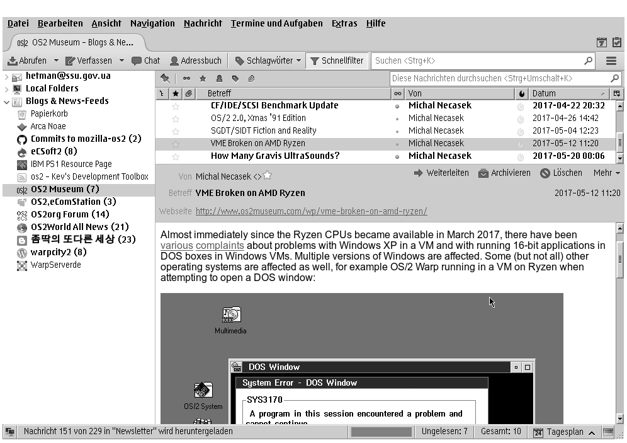Filter to show only unread messages
627x443 pixels.
pyautogui.click(x=187, y=78)
